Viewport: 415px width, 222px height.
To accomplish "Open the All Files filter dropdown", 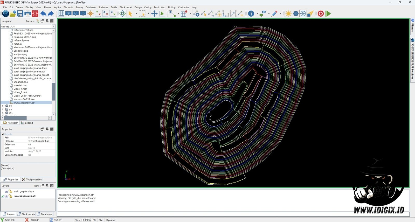I will click(53, 26).
